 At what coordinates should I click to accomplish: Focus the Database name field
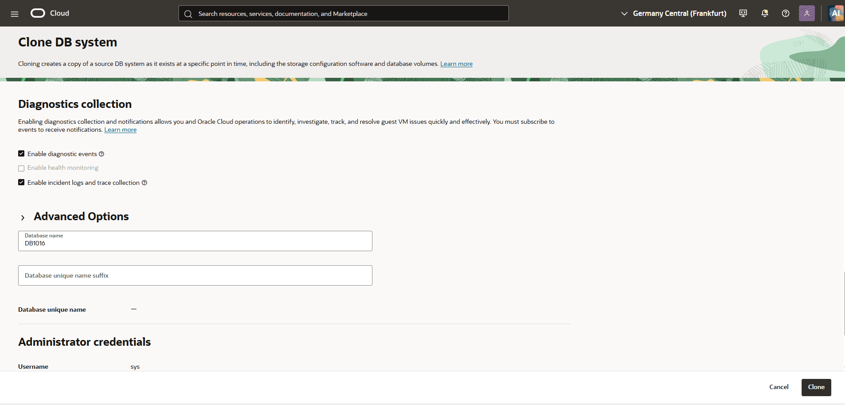195,241
